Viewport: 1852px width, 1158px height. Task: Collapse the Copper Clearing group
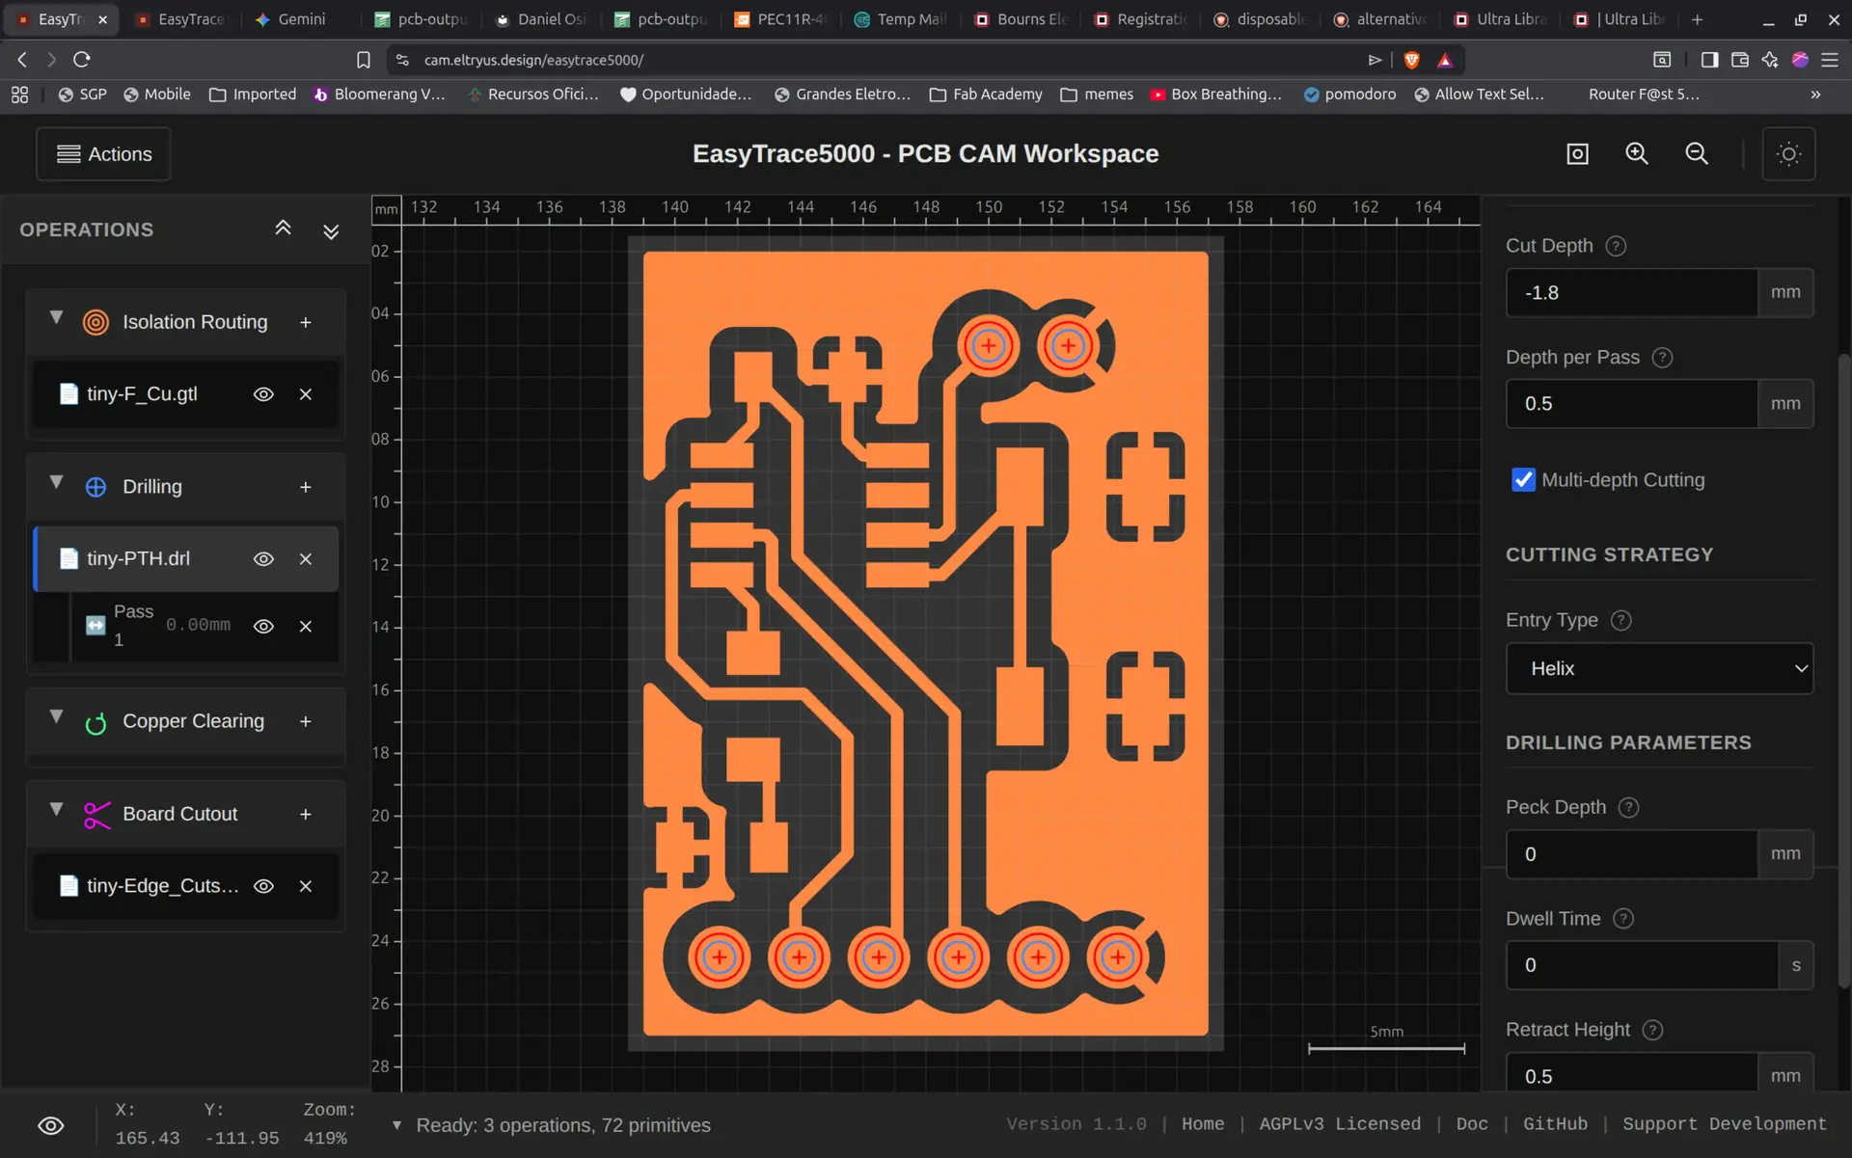pyautogui.click(x=56, y=717)
